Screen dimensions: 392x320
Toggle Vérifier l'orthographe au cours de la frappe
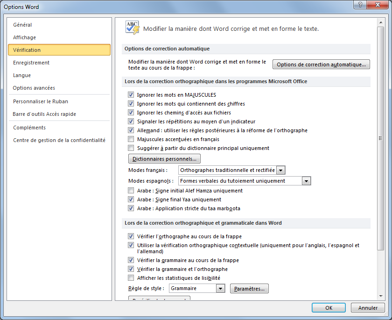point(131,236)
